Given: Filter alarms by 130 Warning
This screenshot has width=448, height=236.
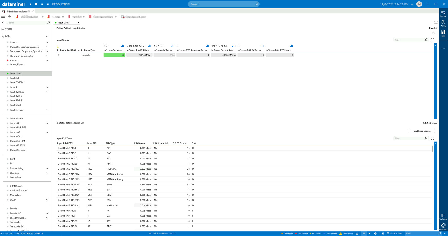Looking at the screenshot, I should coord(330,234).
